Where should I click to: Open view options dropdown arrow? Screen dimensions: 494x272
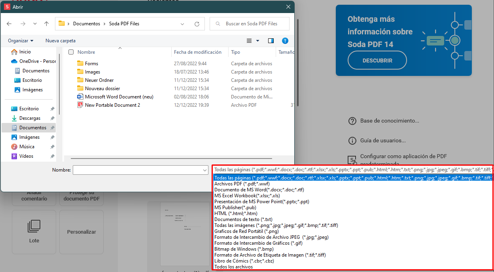[x=258, y=41]
